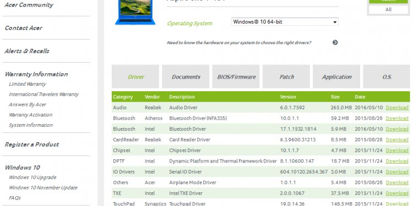Click the hardware help question text
Viewport: 413px width, 206px height.
(x=239, y=42)
